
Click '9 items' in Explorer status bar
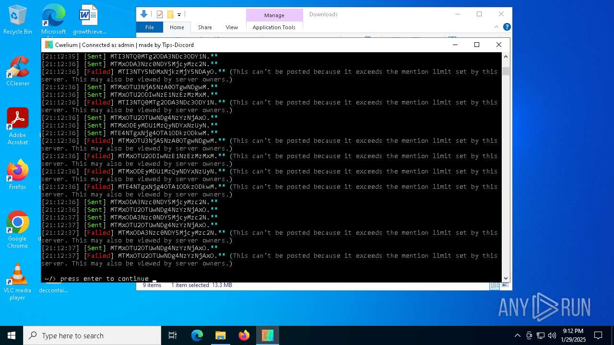point(152,285)
